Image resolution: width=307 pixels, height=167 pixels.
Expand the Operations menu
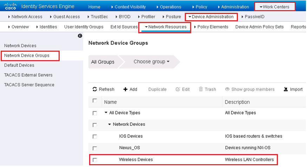(169, 7)
